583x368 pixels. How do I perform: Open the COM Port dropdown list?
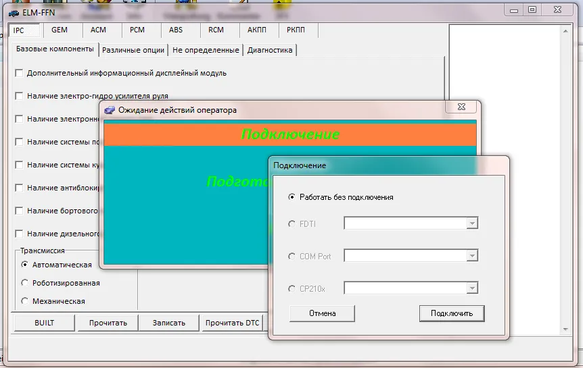(472, 256)
